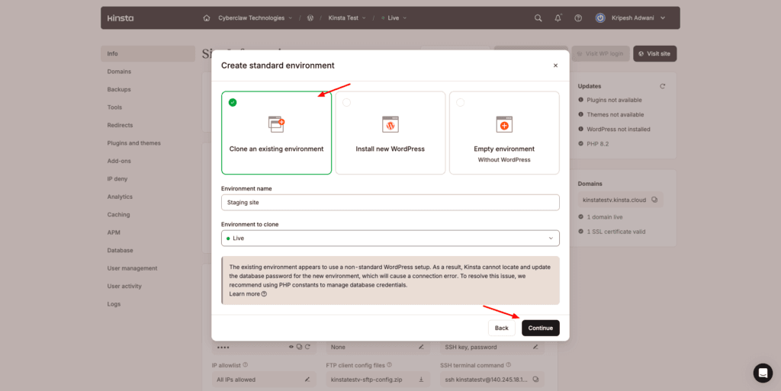Reveal password with the eye icon
The image size is (781, 391).
[291, 347]
